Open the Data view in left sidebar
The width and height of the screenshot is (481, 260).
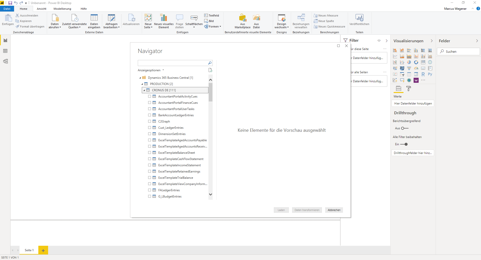click(5, 51)
